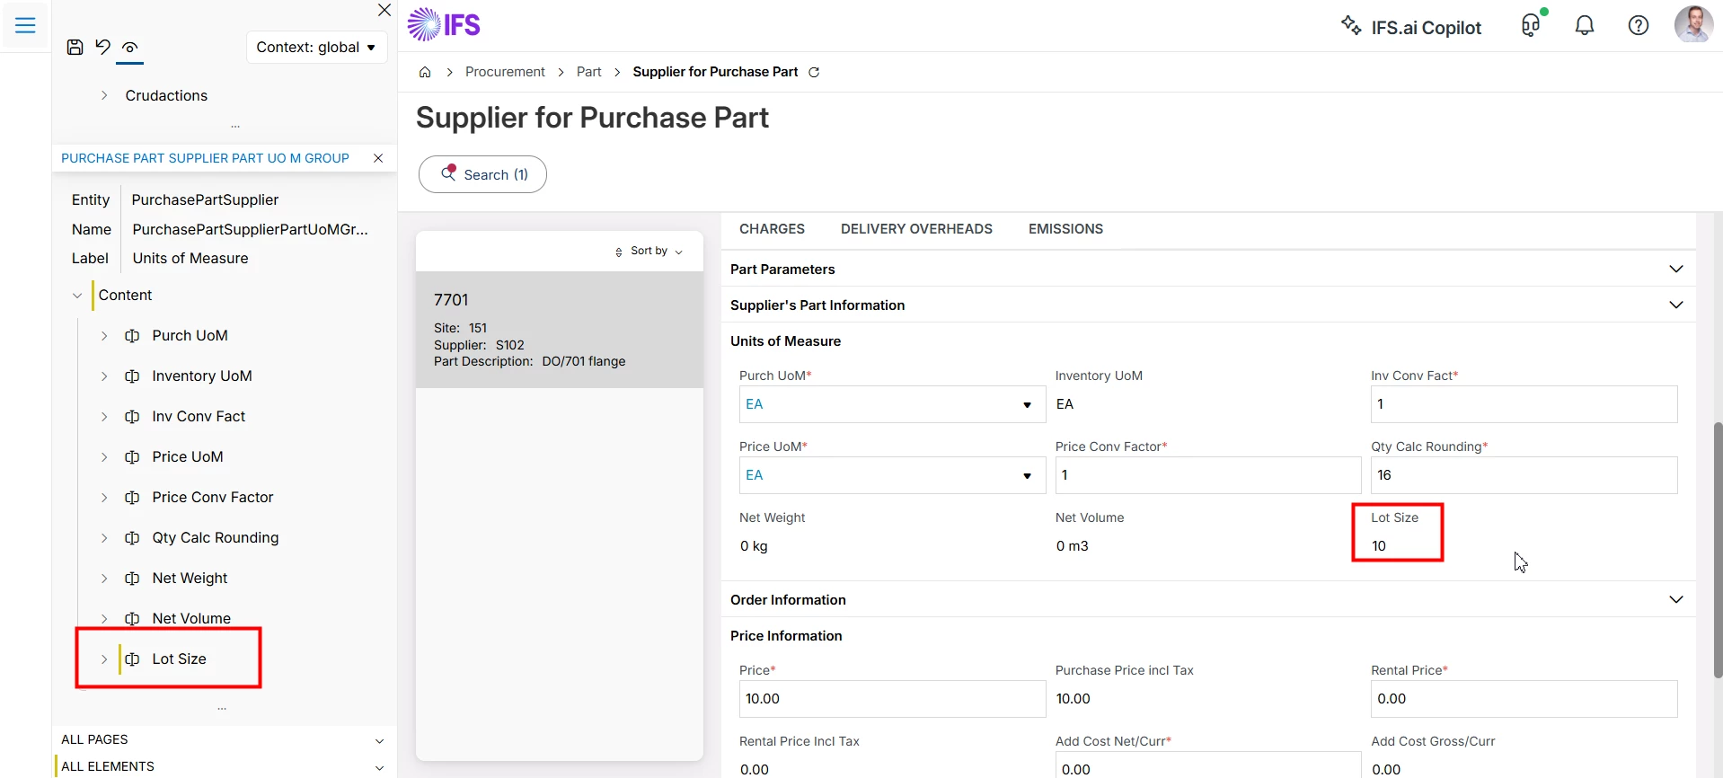This screenshot has width=1723, height=778.
Task: Open the hamburger navigation menu
Action: click(25, 25)
